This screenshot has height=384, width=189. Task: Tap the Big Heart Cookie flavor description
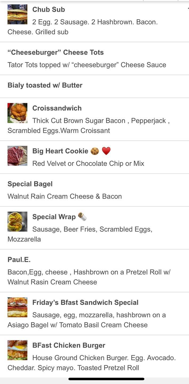pos(88,163)
